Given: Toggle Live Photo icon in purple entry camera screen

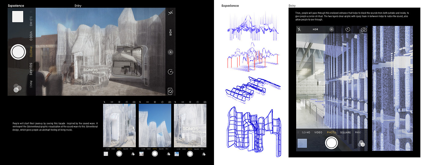Looking at the screenshot, I should click(331, 30).
